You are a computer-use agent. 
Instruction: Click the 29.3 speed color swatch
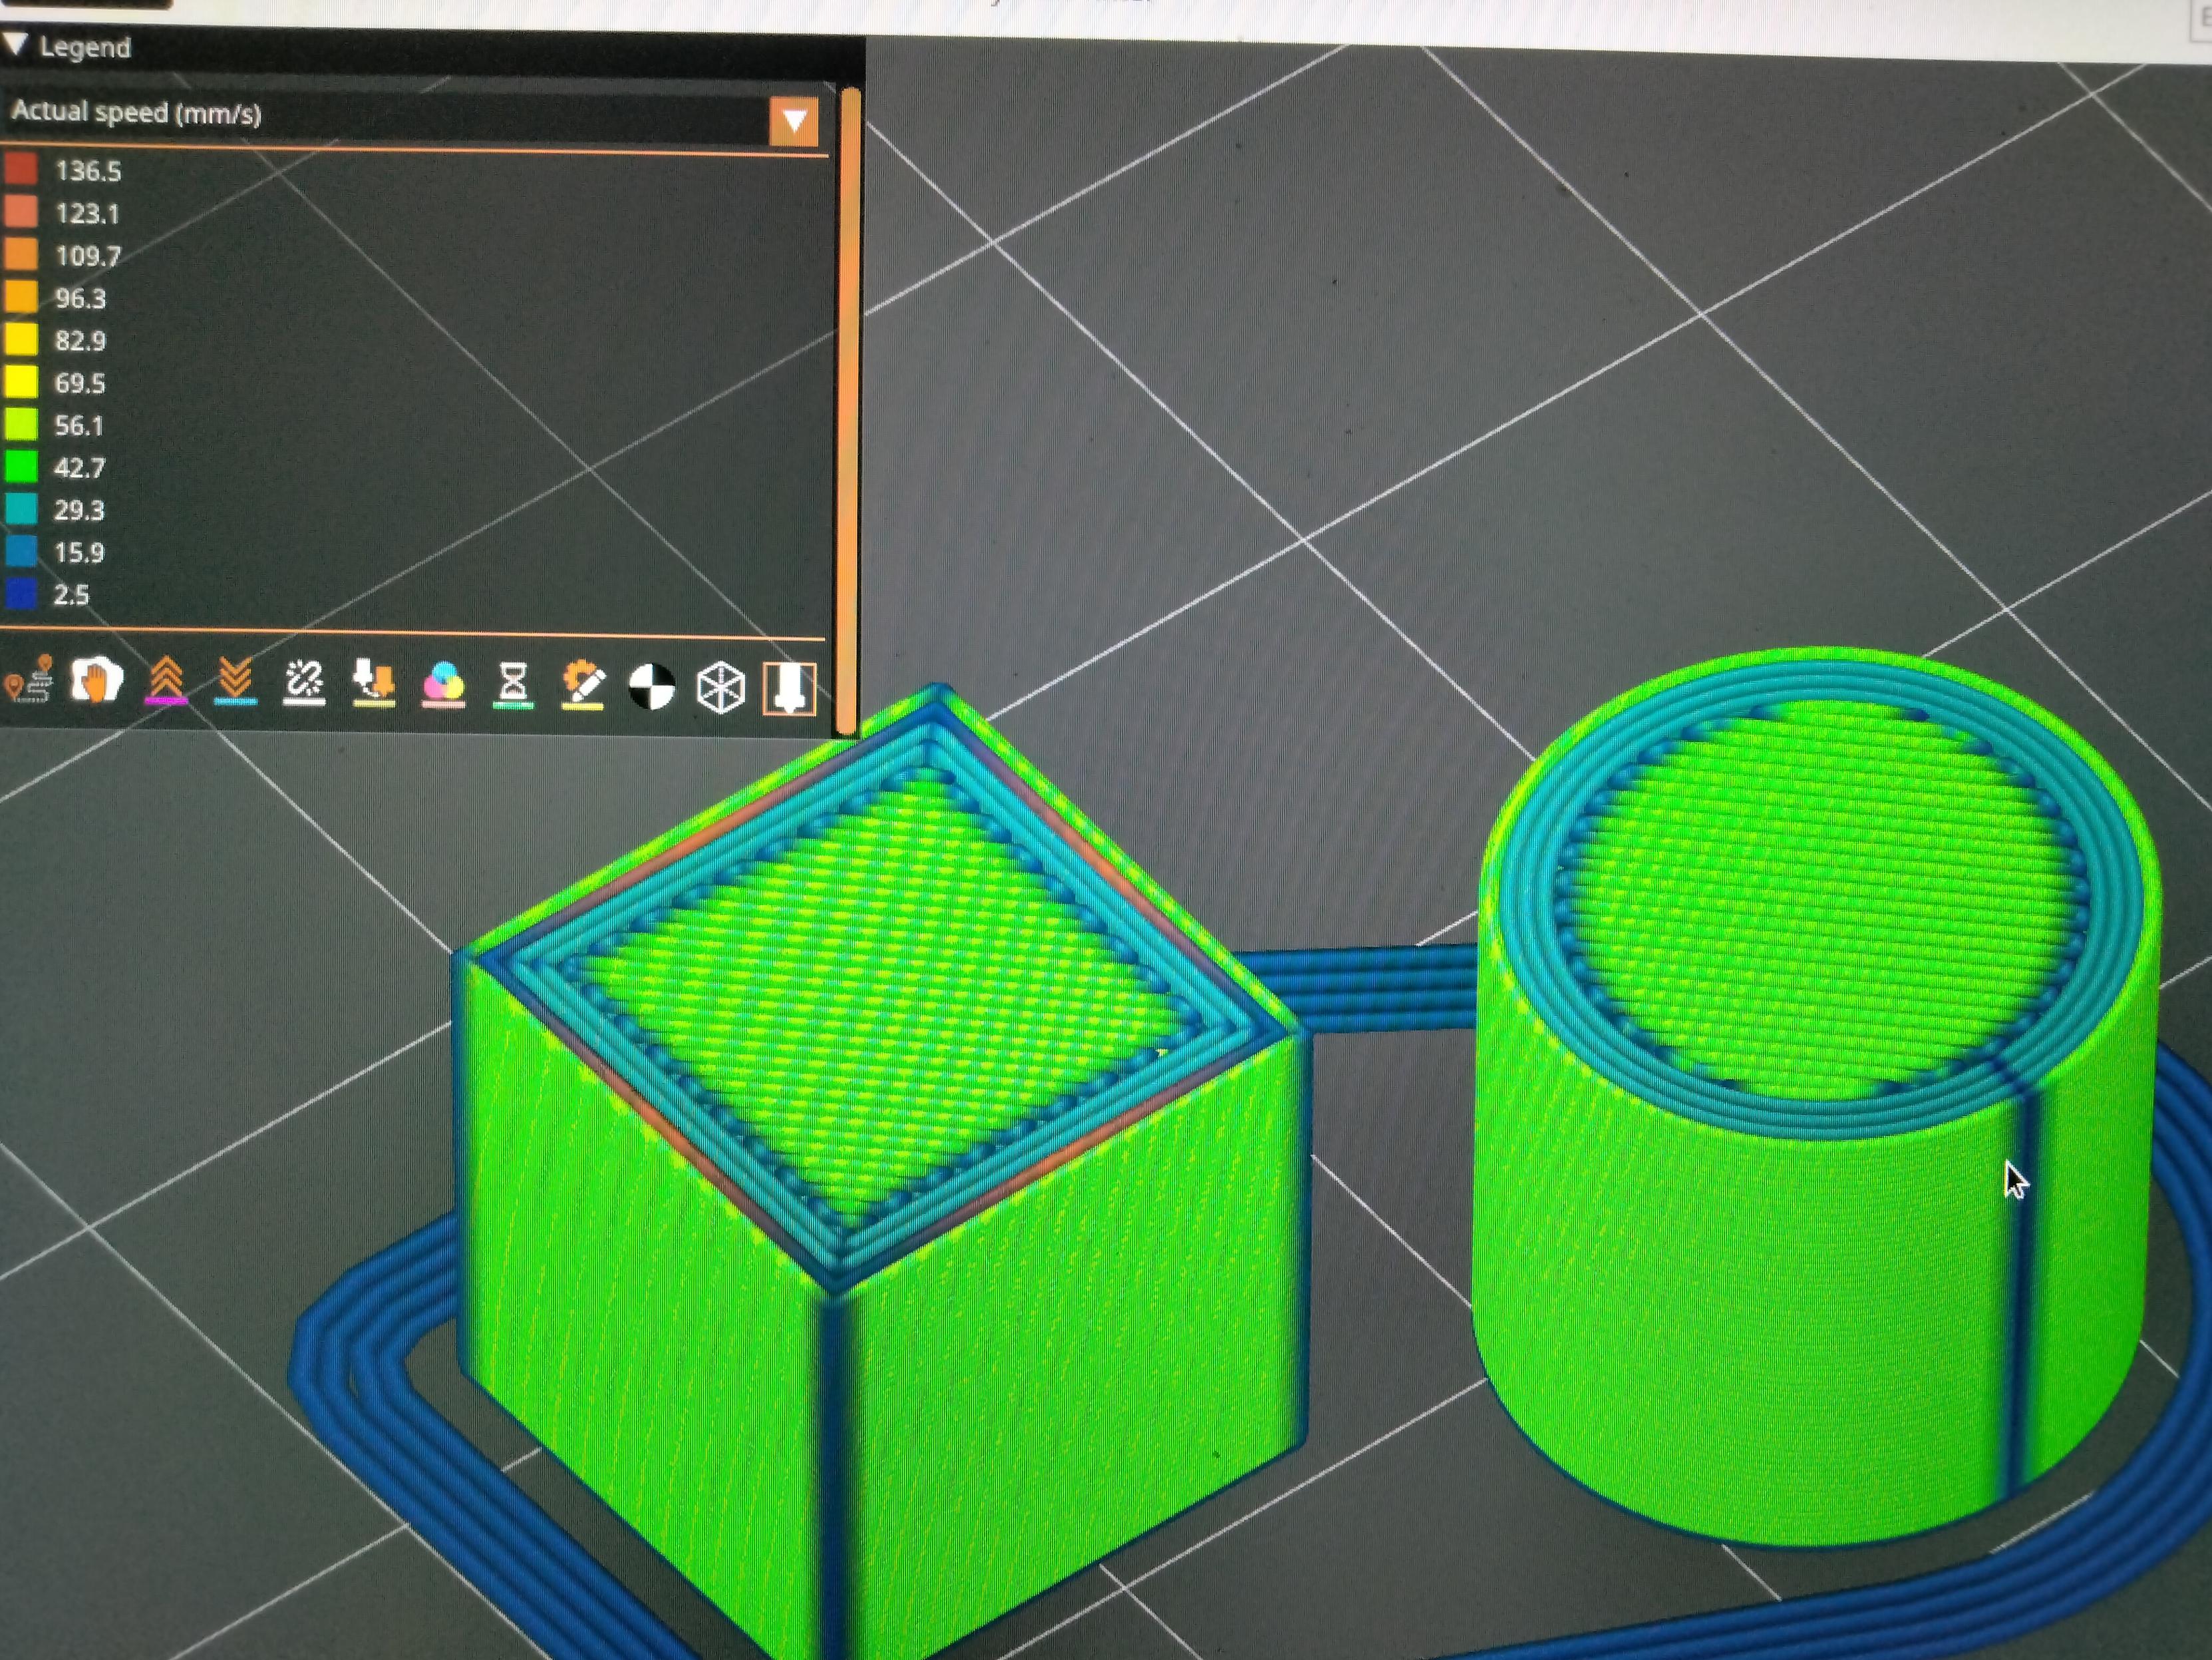[x=21, y=509]
